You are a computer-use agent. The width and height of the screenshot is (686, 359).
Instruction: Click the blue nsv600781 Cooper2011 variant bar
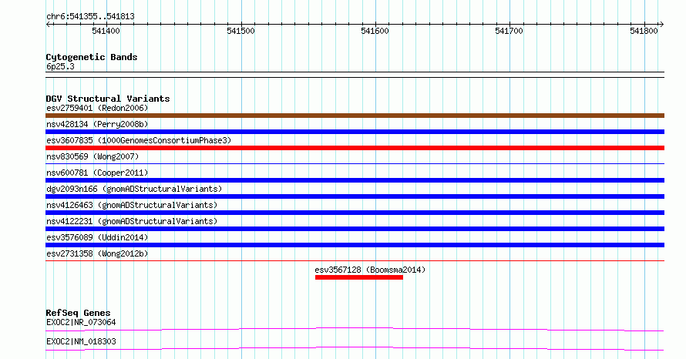pos(355,180)
